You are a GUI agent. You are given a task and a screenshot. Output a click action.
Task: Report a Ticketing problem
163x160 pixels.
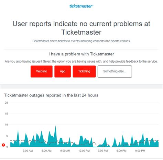click(x=84, y=71)
